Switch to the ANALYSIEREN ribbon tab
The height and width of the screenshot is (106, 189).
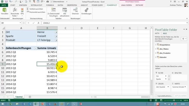pos(126,5)
